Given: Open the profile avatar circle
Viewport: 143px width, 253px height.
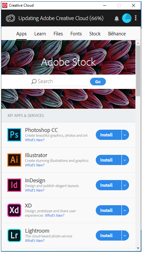Looking at the screenshot, I should tap(127, 18).
